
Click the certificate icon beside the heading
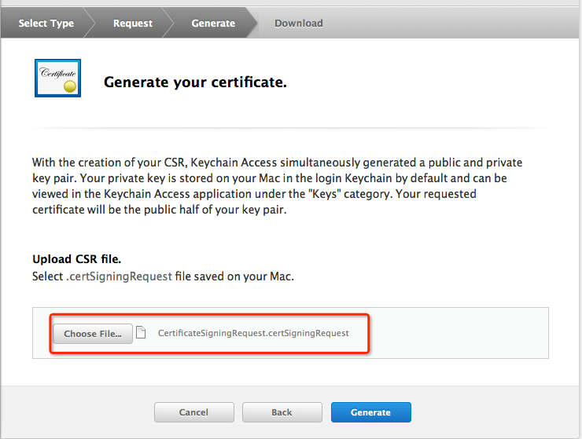coord(57,78)
